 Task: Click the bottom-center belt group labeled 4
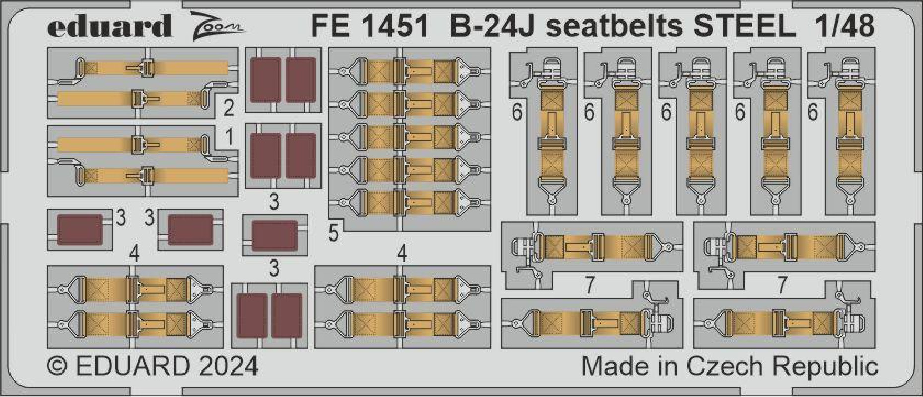click(402, 307)
